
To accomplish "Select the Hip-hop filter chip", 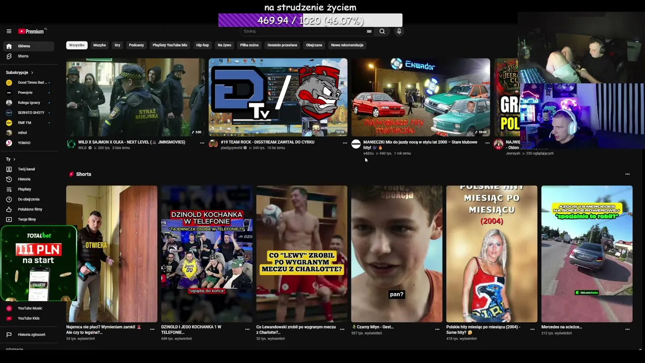I will tap(203, 45).
